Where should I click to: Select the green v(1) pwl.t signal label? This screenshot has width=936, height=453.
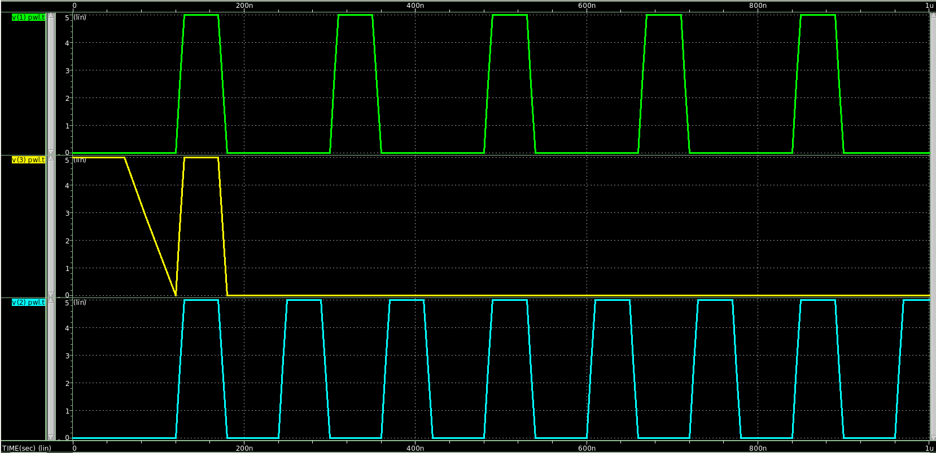(28, 17)
